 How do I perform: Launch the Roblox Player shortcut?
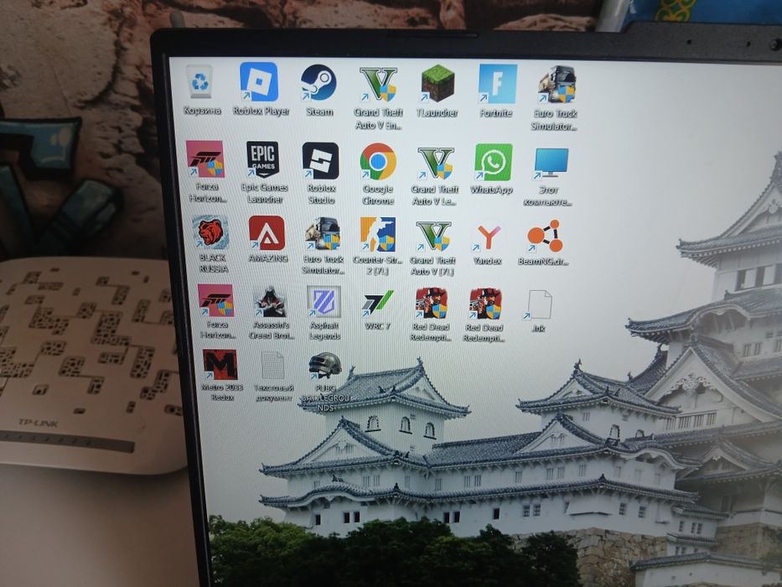coord(259,82)
